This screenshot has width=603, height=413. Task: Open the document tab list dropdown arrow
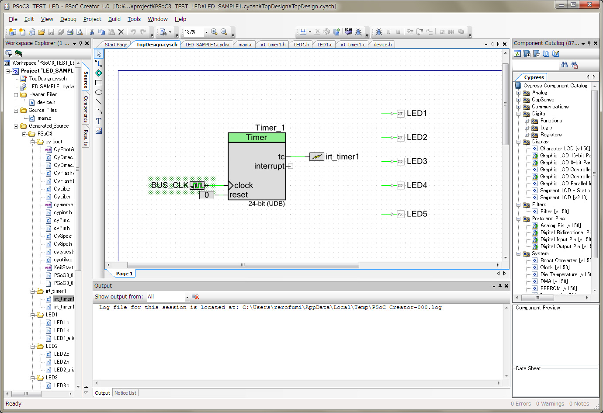pyautogui.click(x=486, y=44)
